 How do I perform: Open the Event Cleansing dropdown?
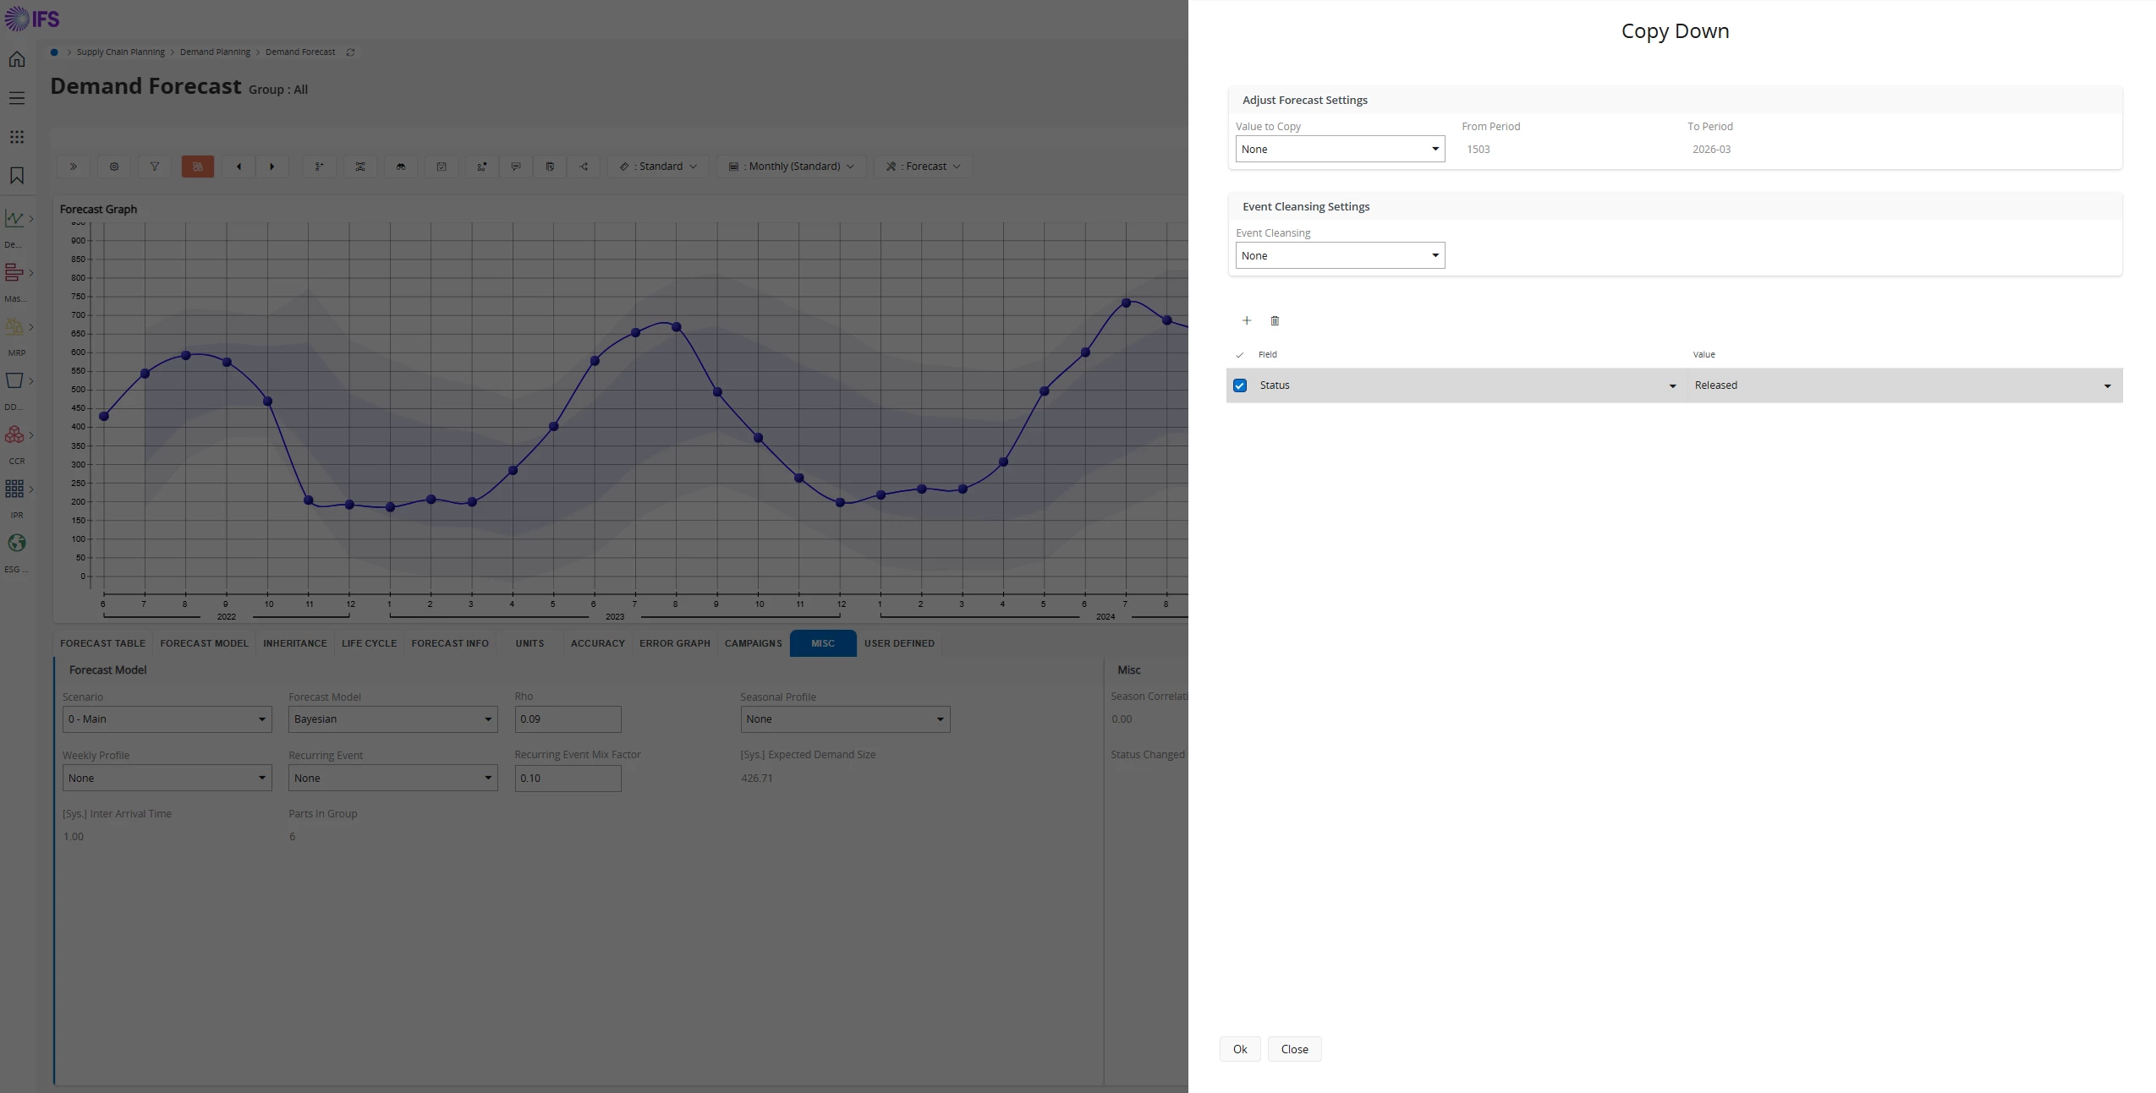[1341, 255]
